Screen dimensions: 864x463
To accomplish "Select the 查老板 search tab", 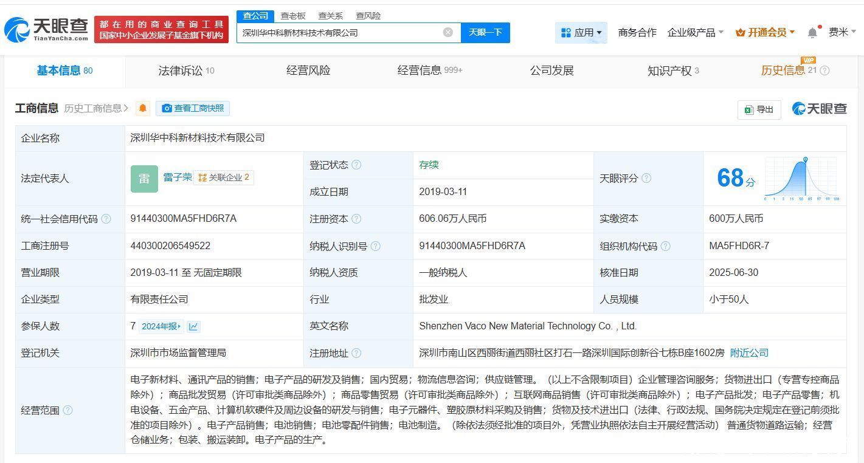I will (293, 16).
